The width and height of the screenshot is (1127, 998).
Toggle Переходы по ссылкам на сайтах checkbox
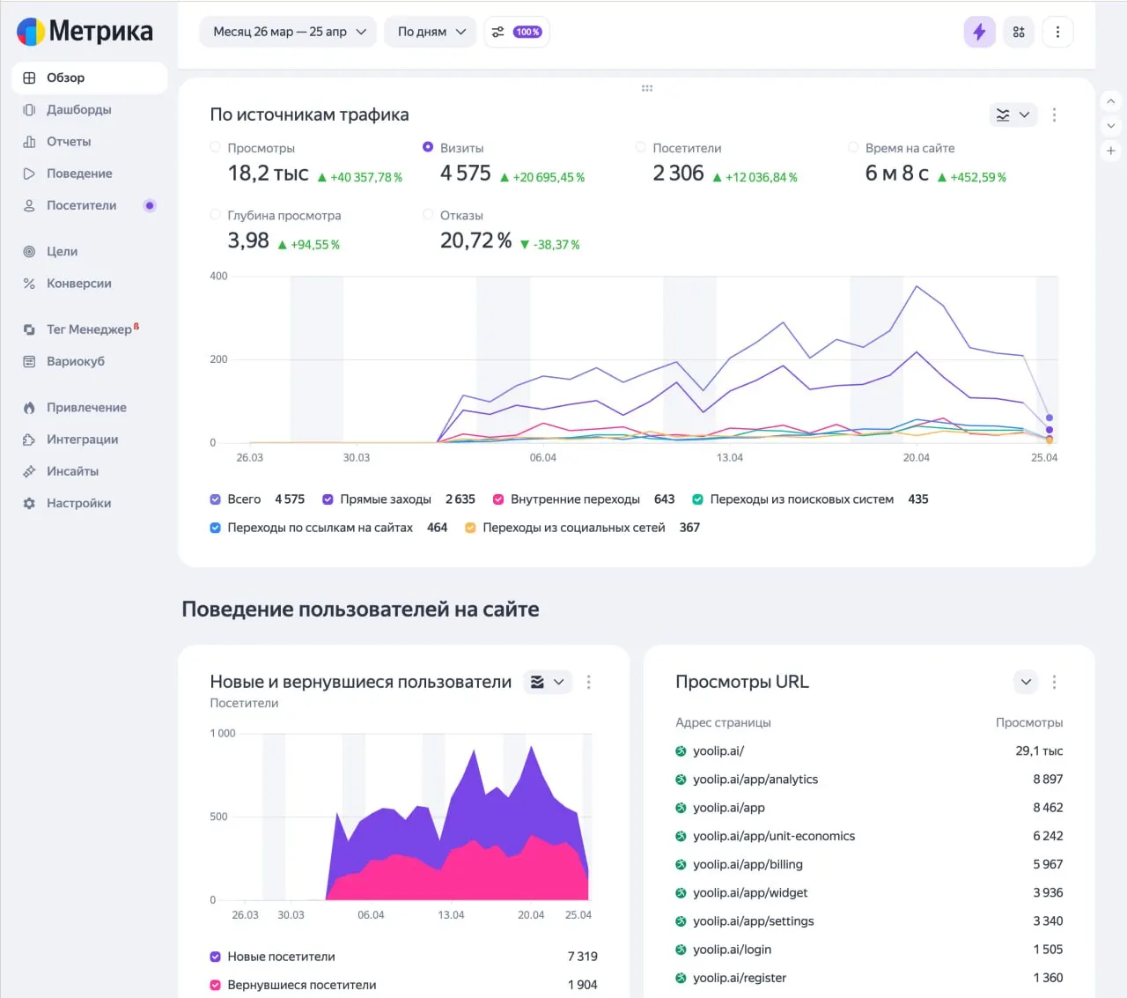(216, 528)
